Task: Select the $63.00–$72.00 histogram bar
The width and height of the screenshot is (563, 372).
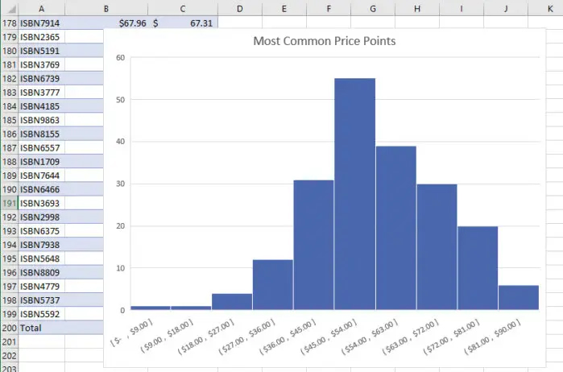Action: point(437,246)
